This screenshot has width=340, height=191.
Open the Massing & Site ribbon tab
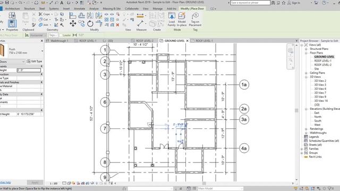tap(112, 8)
